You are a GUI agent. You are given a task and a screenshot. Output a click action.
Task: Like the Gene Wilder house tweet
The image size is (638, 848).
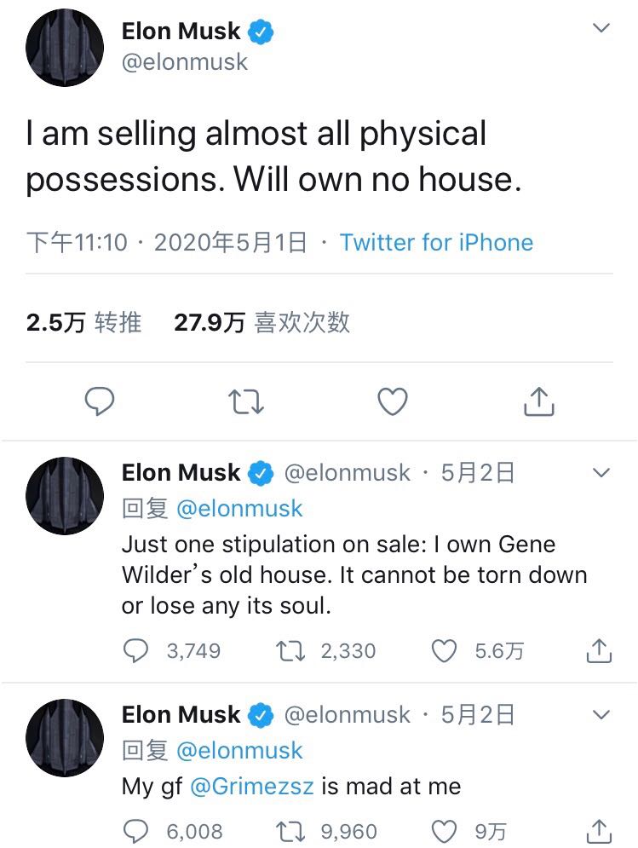tap(445, 651)
